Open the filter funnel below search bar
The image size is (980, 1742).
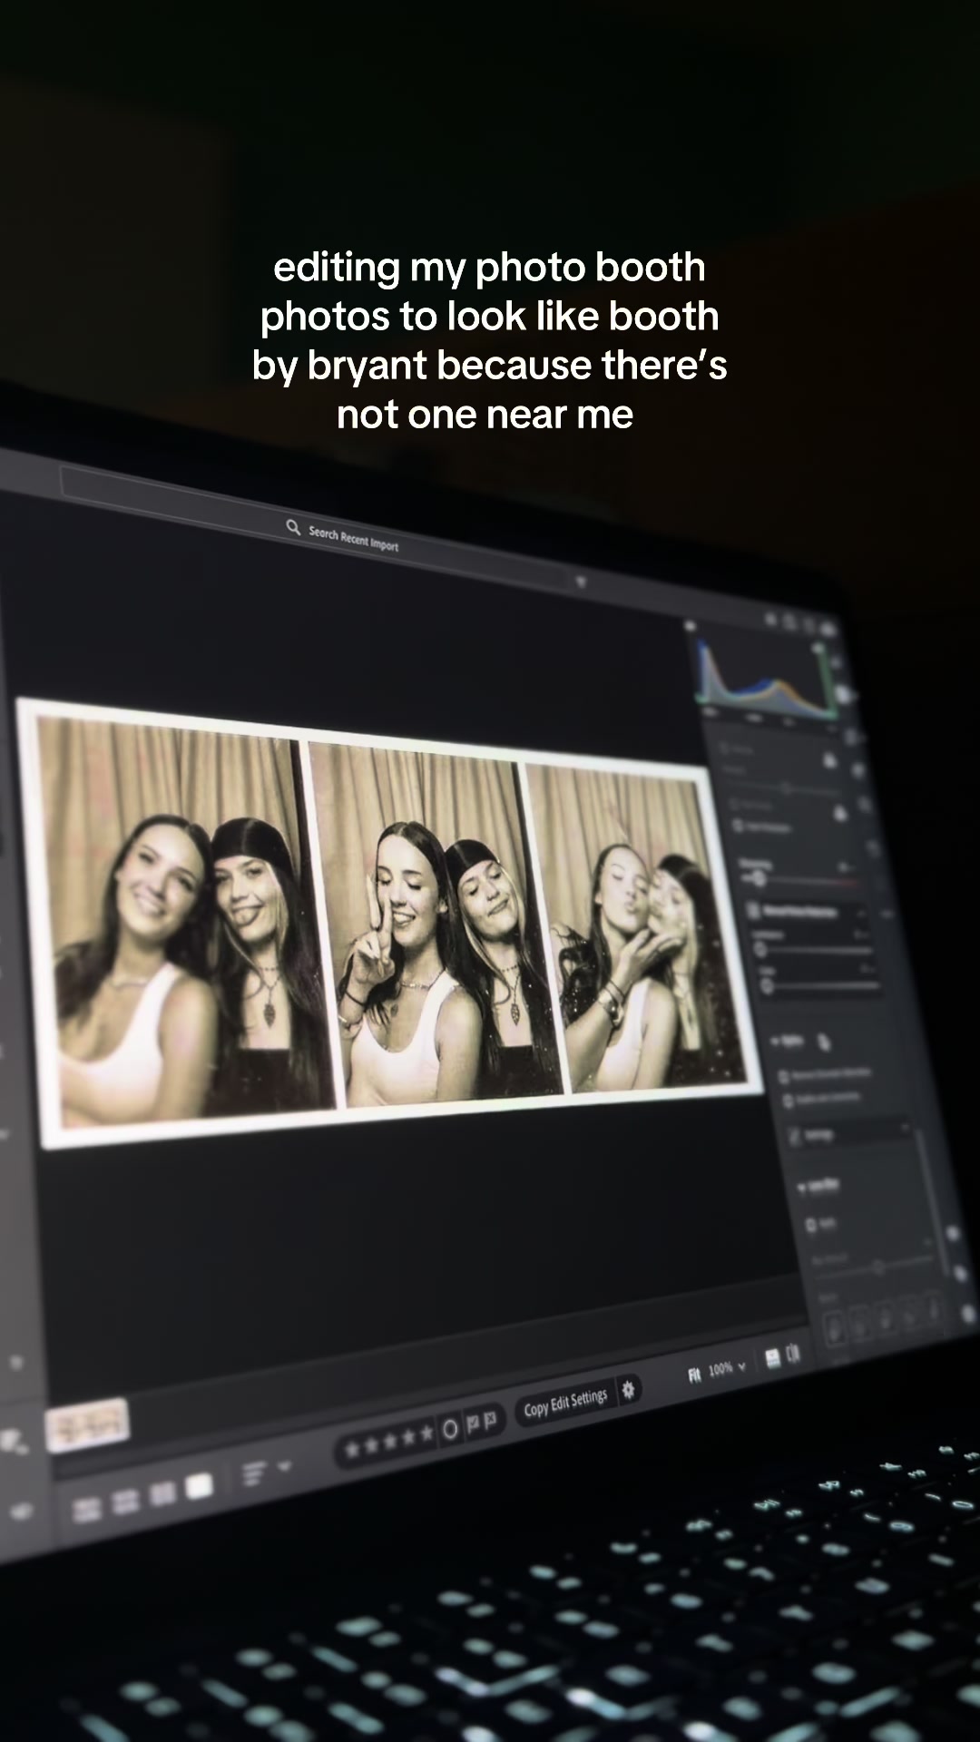point(581,582)
